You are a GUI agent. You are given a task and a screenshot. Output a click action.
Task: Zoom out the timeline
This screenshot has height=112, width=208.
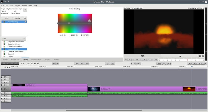click(x=82, y=64)
